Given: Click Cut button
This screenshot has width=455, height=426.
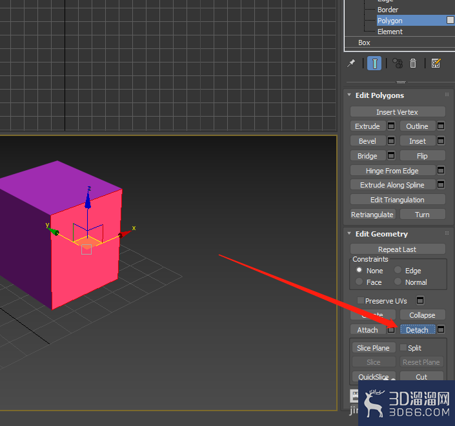Looking at the screenshot, I should pos(421,377).
